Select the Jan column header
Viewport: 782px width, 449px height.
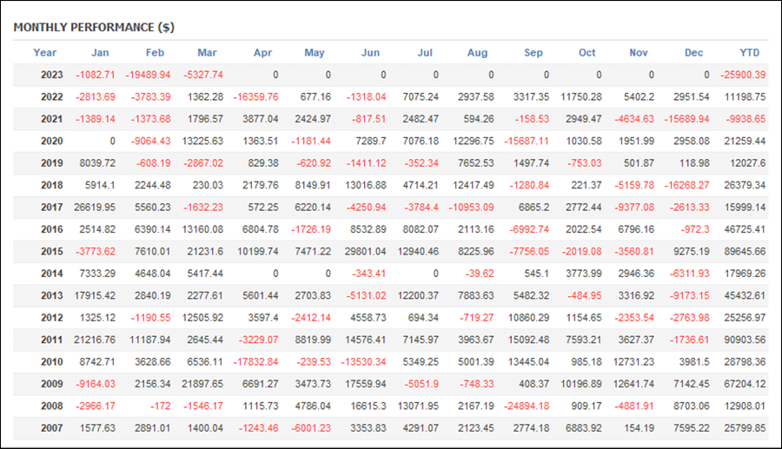pos(100,53)
